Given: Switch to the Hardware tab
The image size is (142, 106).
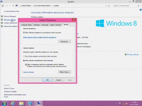Looking at the screenshot, I should 36,25.
